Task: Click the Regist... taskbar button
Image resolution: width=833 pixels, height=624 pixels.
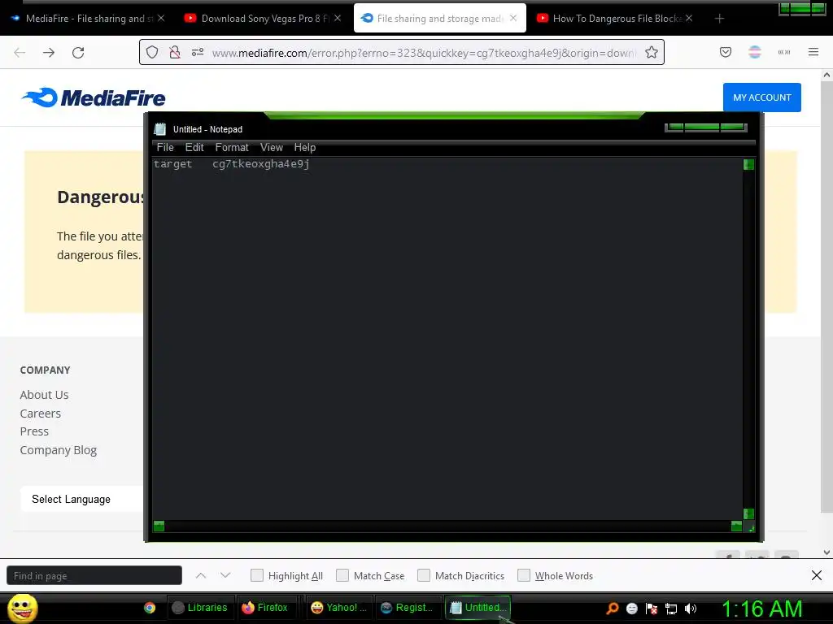Action: coord(408,608)
